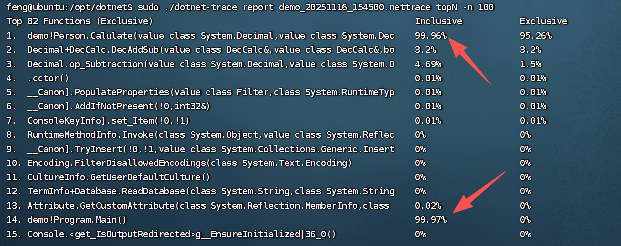Click the 99.96% inclusive value

click(x=431, y=36)
